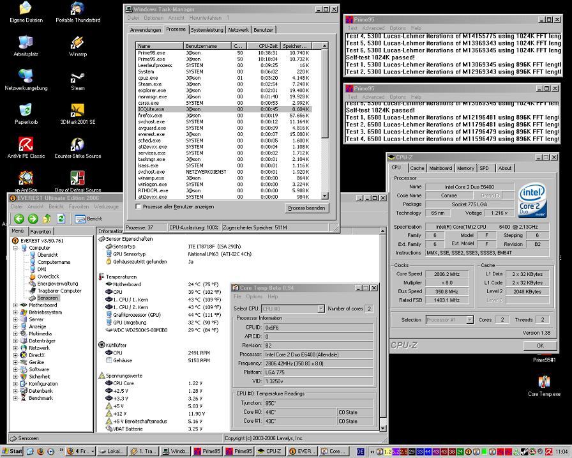Select the Netzwerkumgebung desktop icon

(26, 80)
